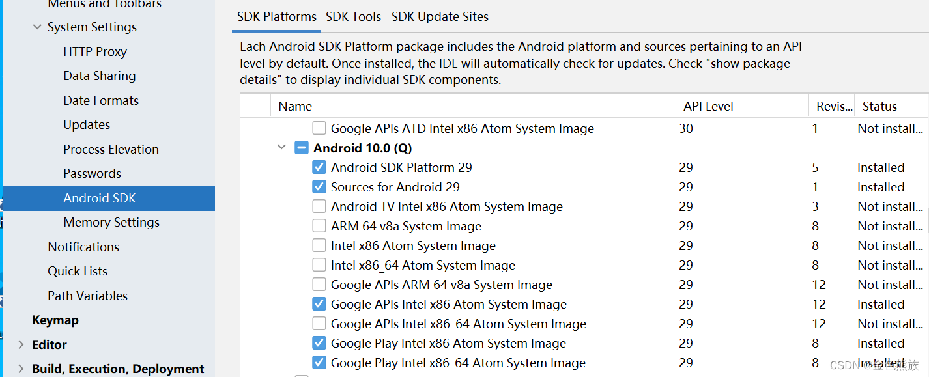Select Date Formats in settings tree
This screenshot has height=377, width=929.
(x=101, y=100)
